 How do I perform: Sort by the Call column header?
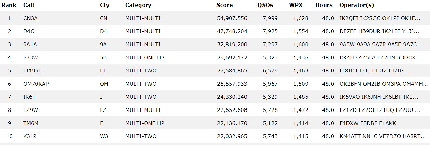click(28, 5)
